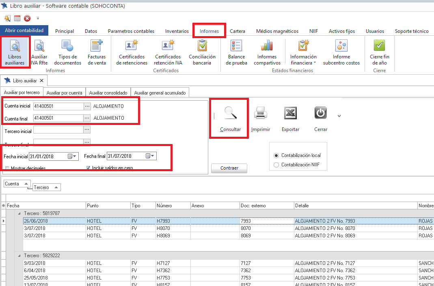The image size is (434, 286).
Task: Export results with the Exportar Excel icon
Action: pyautogui.click(x=290, y=113)
